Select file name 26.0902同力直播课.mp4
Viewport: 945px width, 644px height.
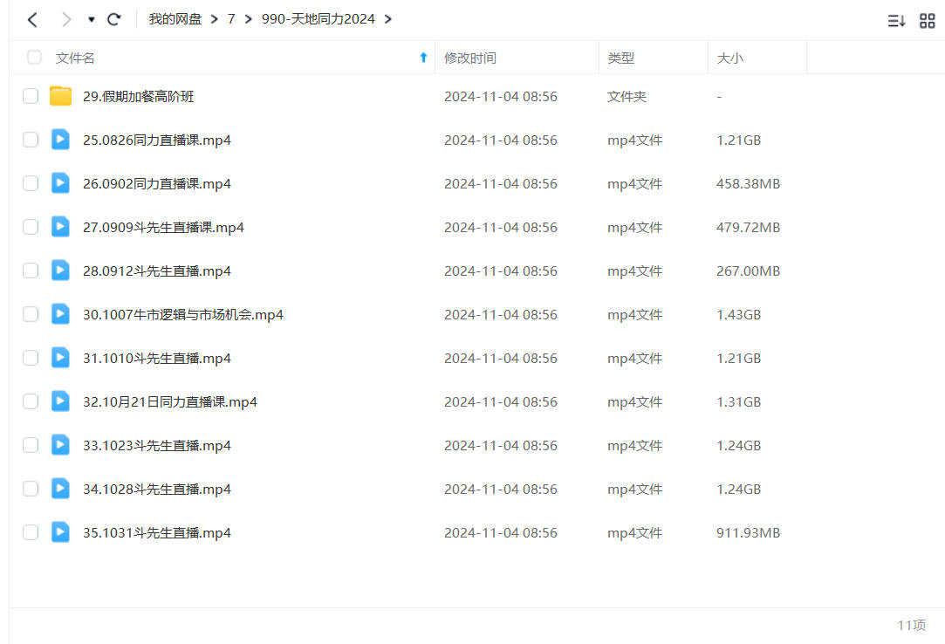click(157, 184)
